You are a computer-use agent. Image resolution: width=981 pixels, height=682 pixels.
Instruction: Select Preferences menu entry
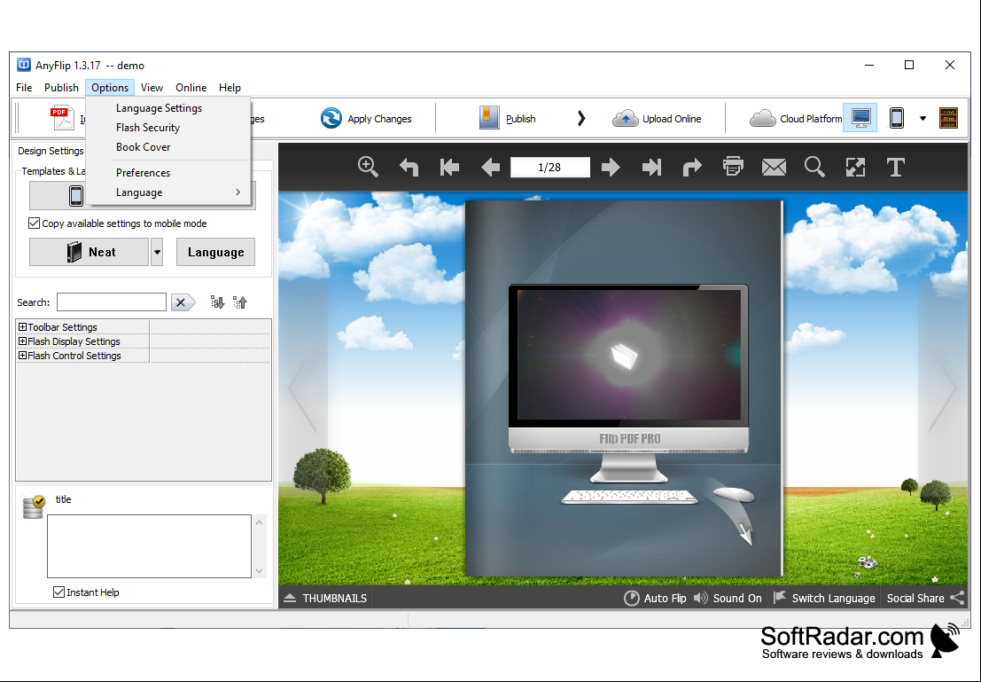point(144,172)
